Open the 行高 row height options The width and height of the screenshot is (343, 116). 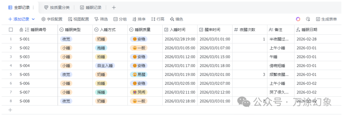158,19
